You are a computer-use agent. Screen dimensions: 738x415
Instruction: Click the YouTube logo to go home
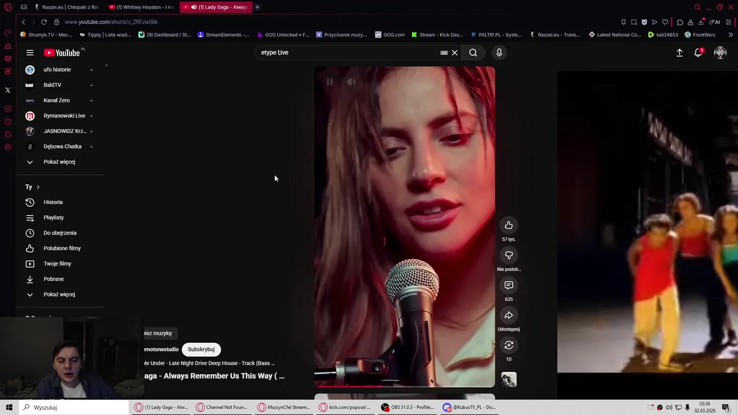(62, 52)
